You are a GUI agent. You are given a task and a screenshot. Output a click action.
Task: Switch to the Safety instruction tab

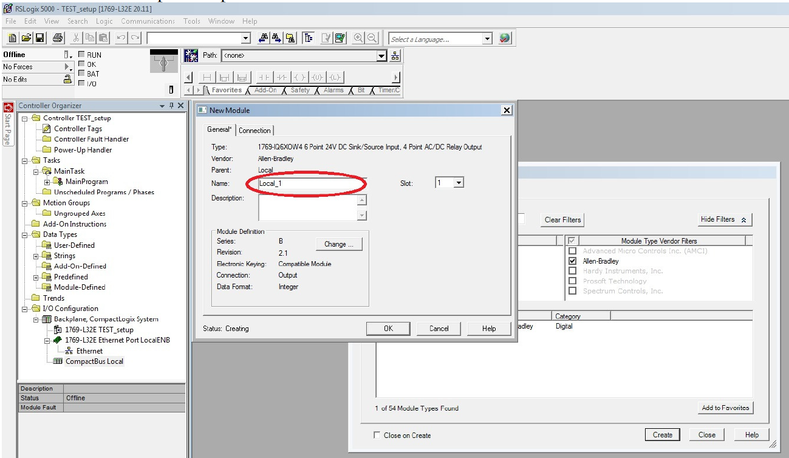300,90
